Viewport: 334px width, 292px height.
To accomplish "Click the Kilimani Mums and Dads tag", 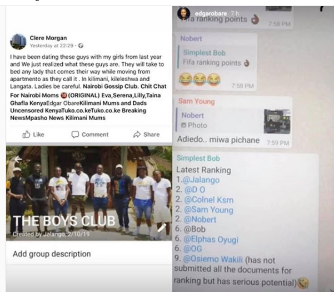I will click(x=113, y=103).
